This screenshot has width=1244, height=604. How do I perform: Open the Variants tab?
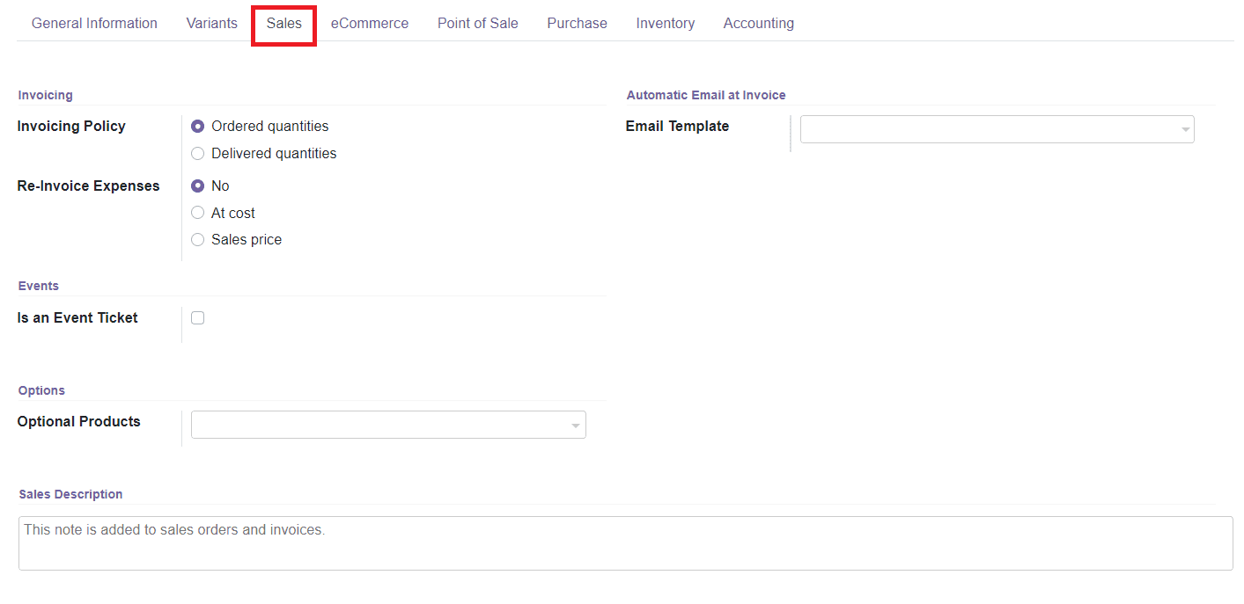coord(211,23)
